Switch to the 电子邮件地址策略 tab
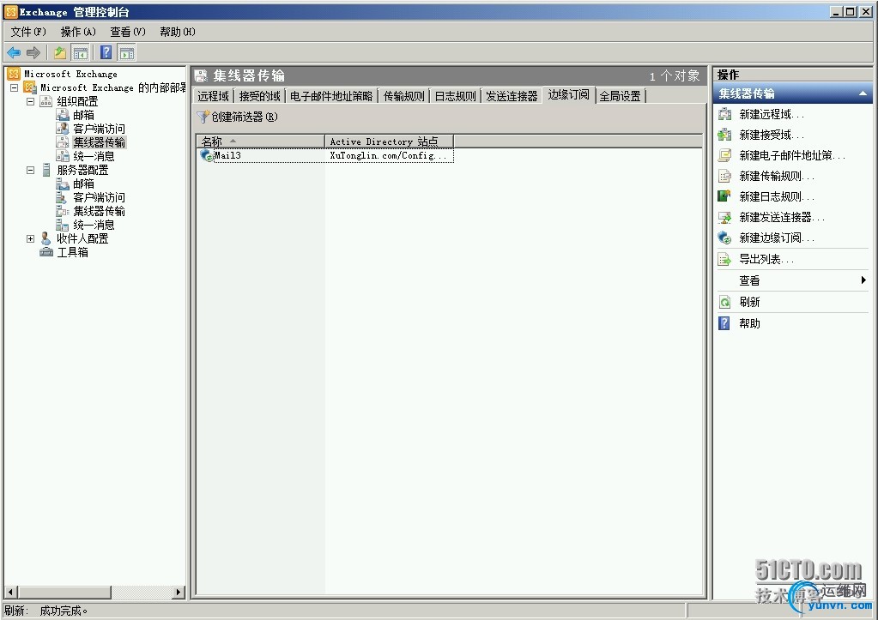The height and width of the screenshot is (620, 878). click(331, 96)
